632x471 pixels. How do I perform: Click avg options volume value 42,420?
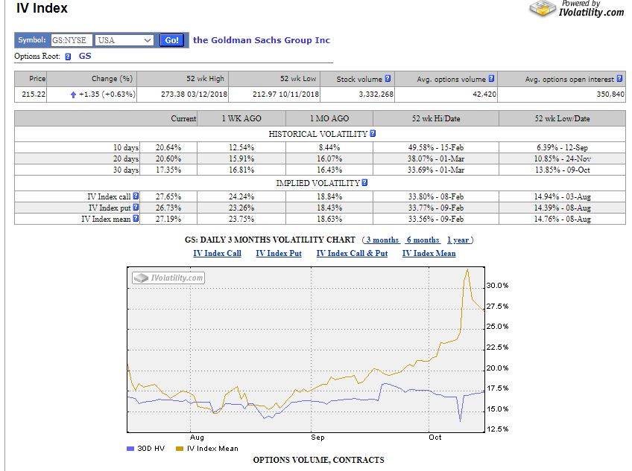[x=484, y=94]
